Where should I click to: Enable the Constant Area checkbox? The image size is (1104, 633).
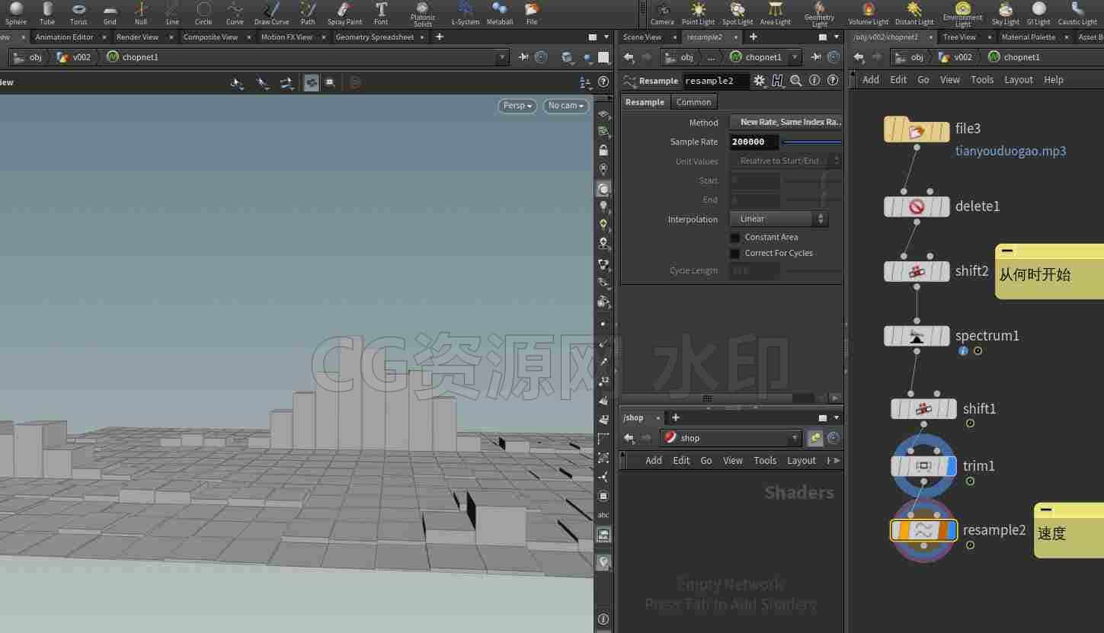pos(735,238)
